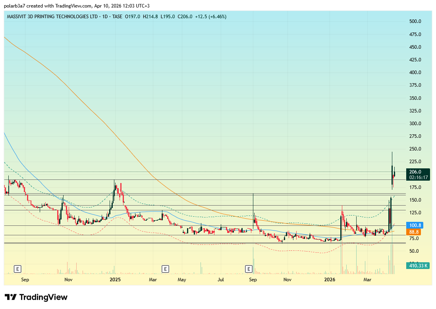This screenshot has height=309, width=436.
Task: Click the header text polarb3a7 created with TradingView.com
Action: coord(48,6)
